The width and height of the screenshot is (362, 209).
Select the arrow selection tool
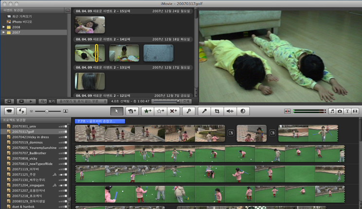click(117, 111)
